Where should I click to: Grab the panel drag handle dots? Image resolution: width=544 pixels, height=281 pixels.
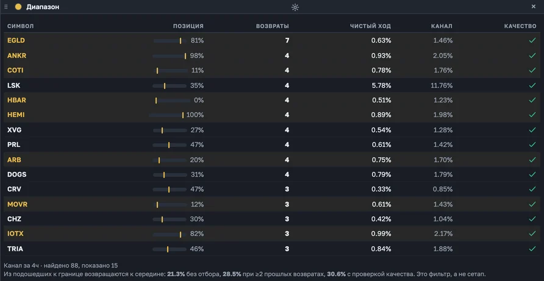(6, 7)
